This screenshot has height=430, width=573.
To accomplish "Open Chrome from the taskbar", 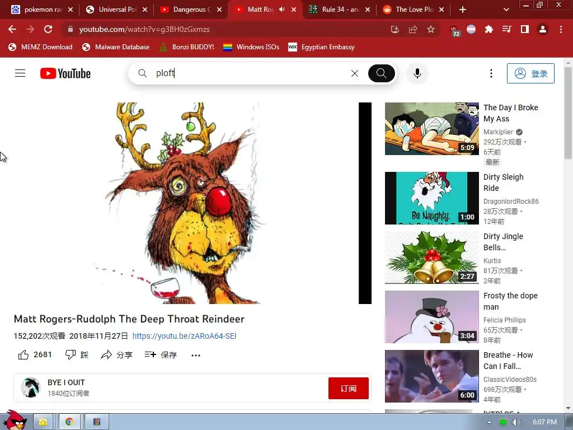I will coord(69,422).
